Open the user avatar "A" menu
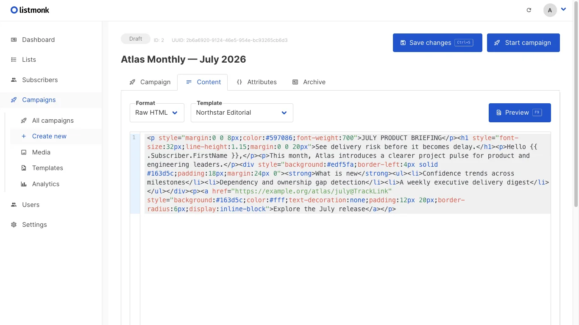The image size is (579, 325). [x=550, y=10]
